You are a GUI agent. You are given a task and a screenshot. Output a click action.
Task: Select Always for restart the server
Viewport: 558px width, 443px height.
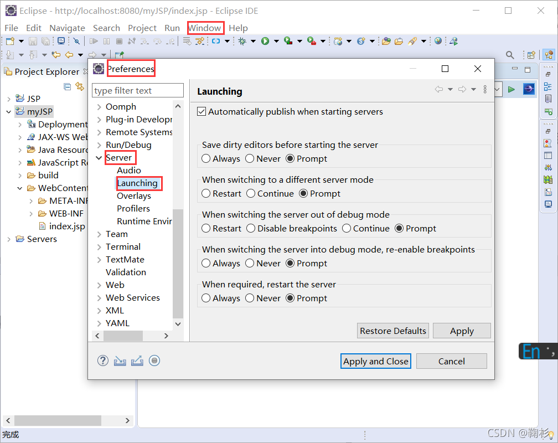coord(206,298)
